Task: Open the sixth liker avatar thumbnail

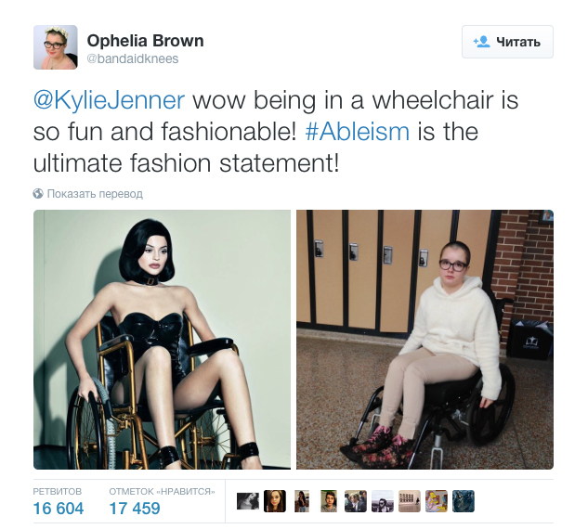Action: (383, 501)
